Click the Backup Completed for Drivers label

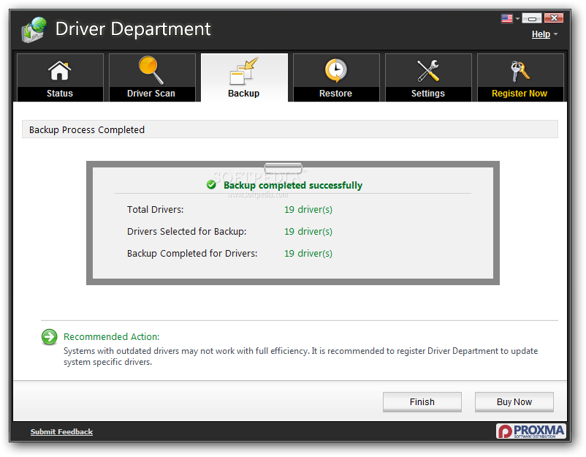(x=192, y=254)
